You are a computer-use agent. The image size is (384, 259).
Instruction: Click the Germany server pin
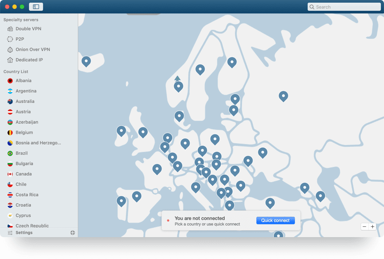click(185, 144)
